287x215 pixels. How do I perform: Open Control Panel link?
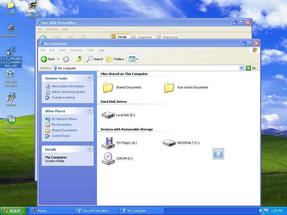point(61,136)
